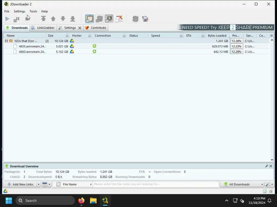277x207 pixels.
Task: Move selection up one position
Action: 53,19
